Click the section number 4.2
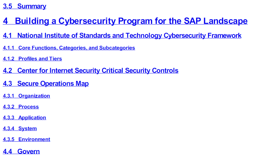This screenshot has width=264, height=161. point(7,71)
